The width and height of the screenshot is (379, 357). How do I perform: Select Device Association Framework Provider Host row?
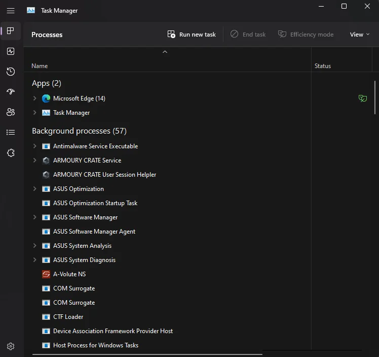pos(167,331)
